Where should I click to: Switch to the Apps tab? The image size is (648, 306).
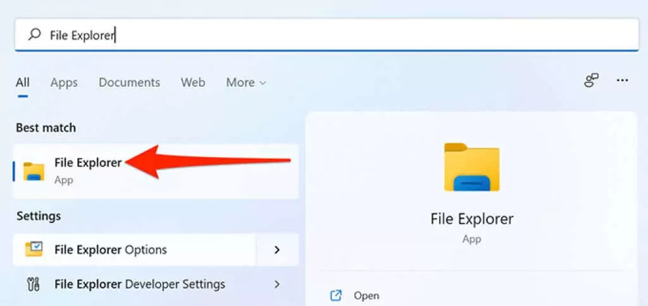pyautogui.click(x=64, y=83)
